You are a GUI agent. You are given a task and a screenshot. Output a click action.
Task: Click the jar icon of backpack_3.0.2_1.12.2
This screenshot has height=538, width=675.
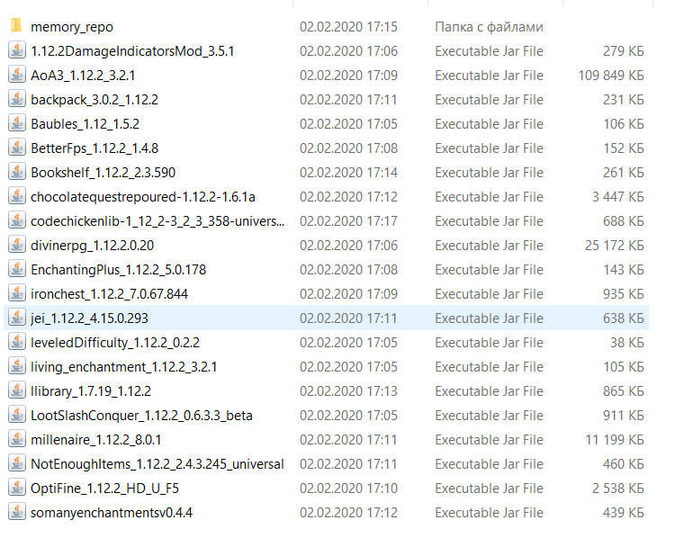tap(17, 99)
